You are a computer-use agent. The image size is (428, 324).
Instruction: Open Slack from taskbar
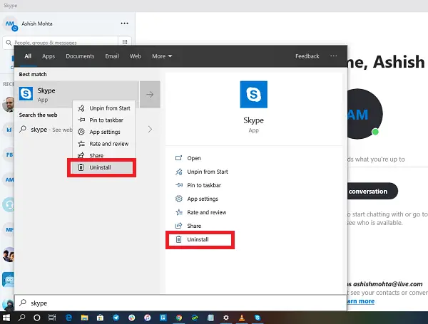131,318
